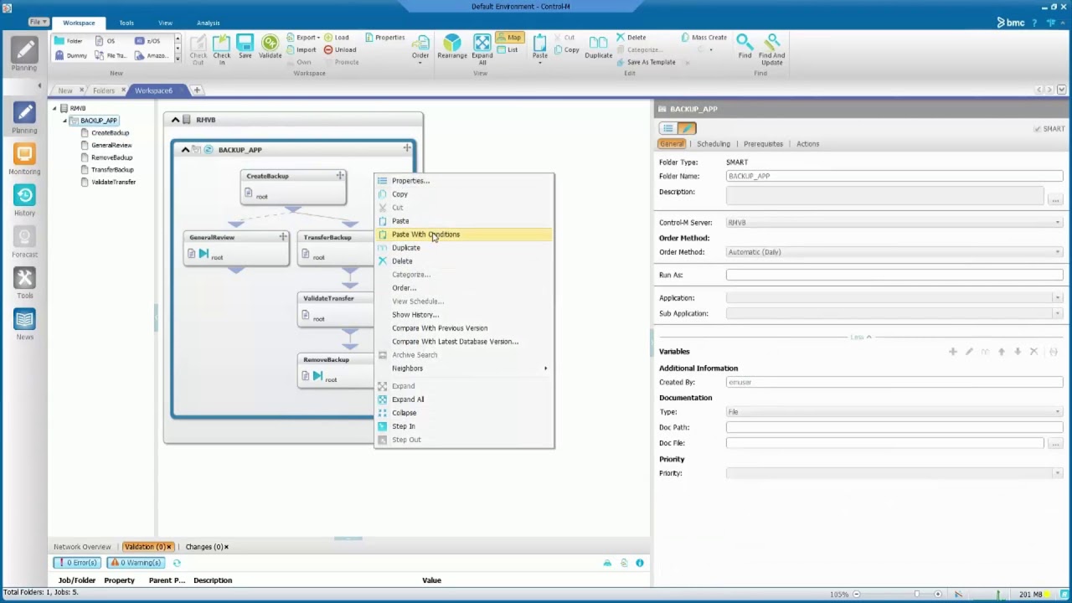Select the z/OS job type

click(148, 40)
